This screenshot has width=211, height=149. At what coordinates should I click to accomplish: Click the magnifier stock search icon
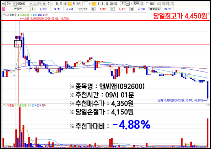pyautogui.click(x=35, y=4)
